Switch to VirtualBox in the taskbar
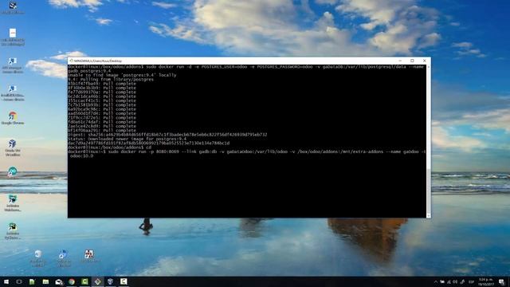510x287 pixels. (x=110, y=281)
